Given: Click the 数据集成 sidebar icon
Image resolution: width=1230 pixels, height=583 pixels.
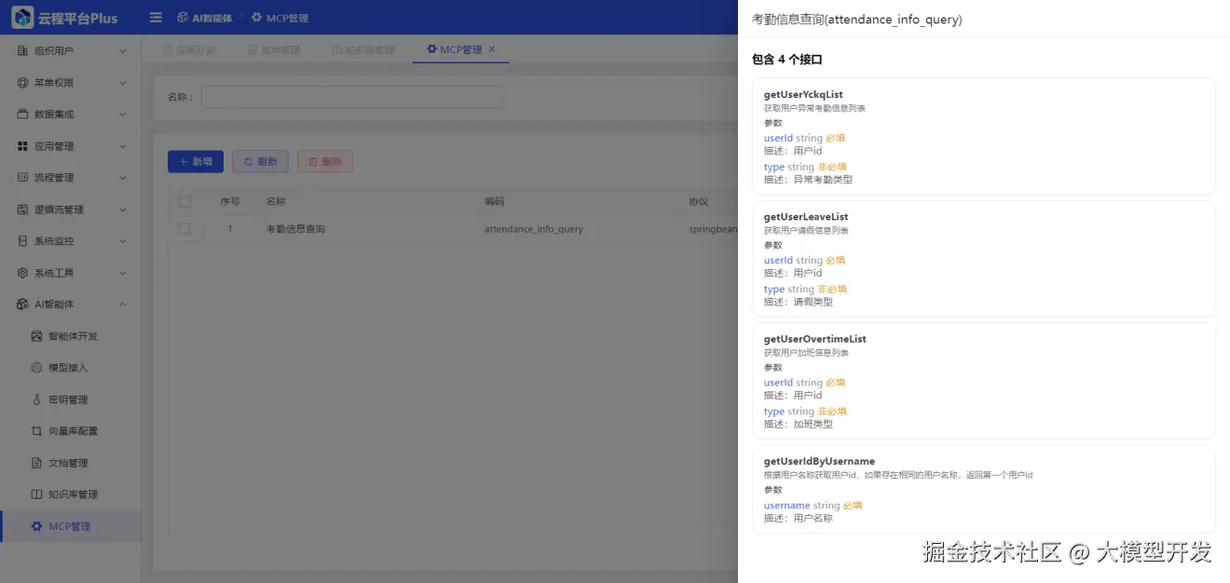Looking at the screenshot, I should [x=22, y=115].
